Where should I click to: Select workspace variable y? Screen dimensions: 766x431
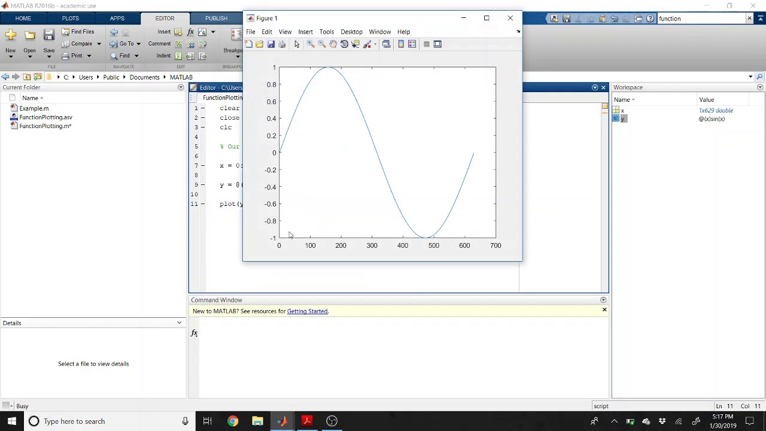(x=622, y=119)
